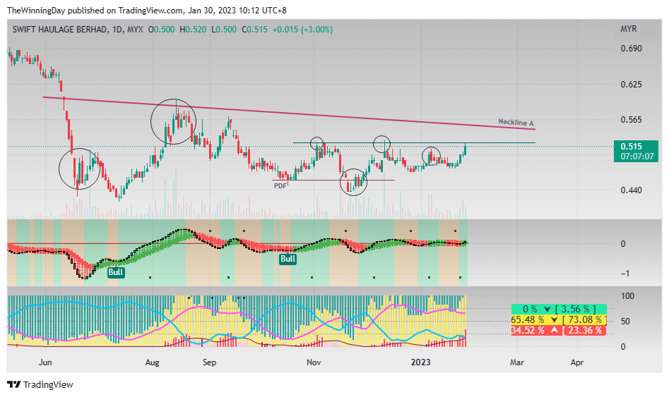Viewport: 669px width, 397px height.
Task: Select the PDF support line label
Action: pos(280,185)
